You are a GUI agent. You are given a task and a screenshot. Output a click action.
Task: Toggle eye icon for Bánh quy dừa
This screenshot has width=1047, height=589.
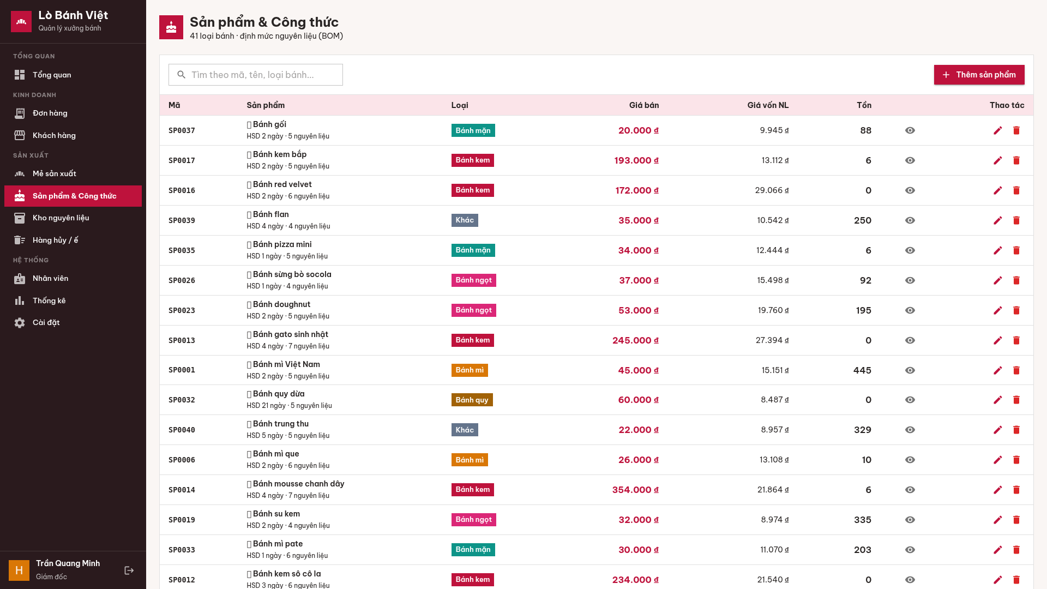910,400
